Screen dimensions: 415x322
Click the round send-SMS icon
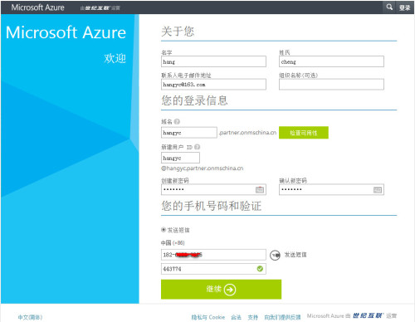(275, 255)
